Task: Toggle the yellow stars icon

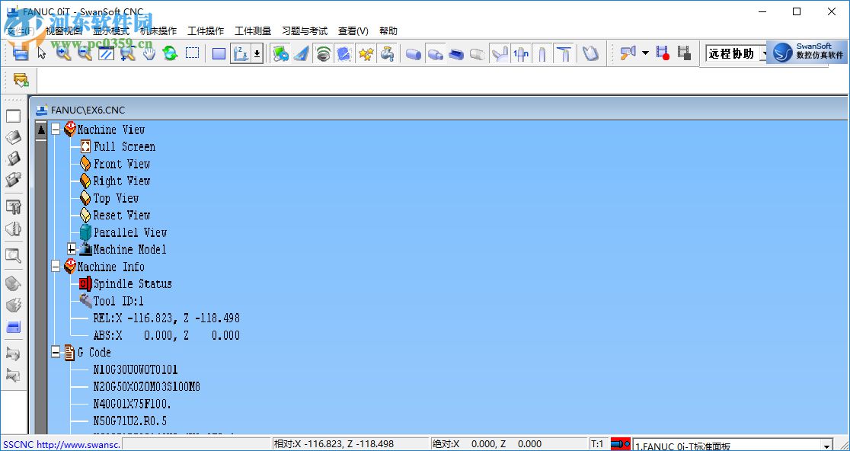Action: 366,53
